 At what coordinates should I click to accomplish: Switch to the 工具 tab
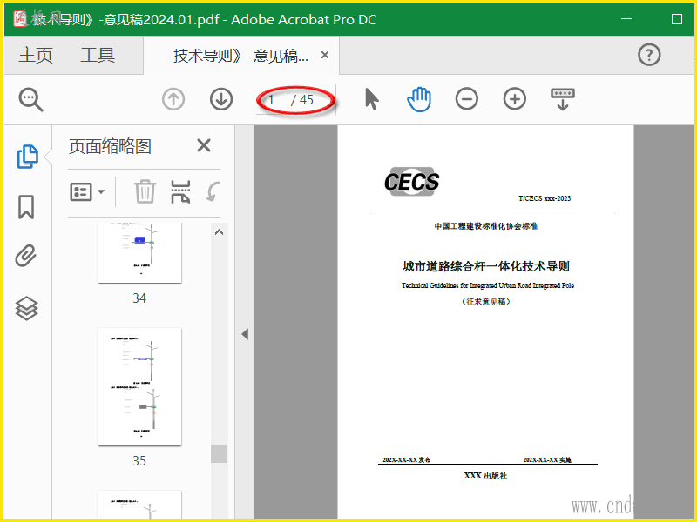click(x=98, y=56)
